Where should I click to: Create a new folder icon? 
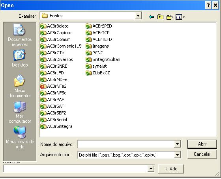pyautogui.click(x=170, y=17)
